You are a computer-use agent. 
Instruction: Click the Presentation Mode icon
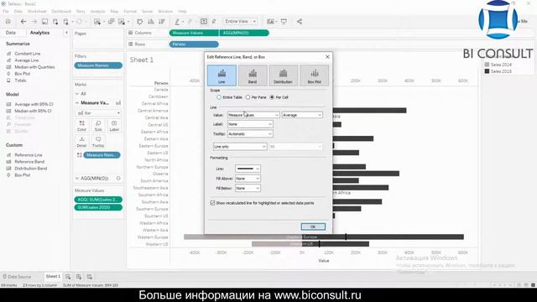tap(284, 22)
